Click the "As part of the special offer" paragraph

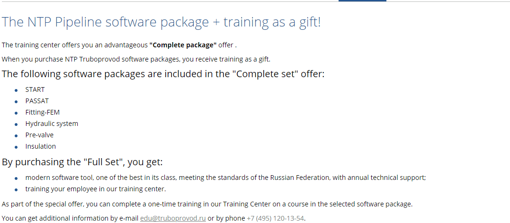pyautogui.click(x=207, y=204)
